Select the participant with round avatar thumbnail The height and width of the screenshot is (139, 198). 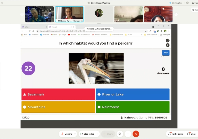click(99, 14)
